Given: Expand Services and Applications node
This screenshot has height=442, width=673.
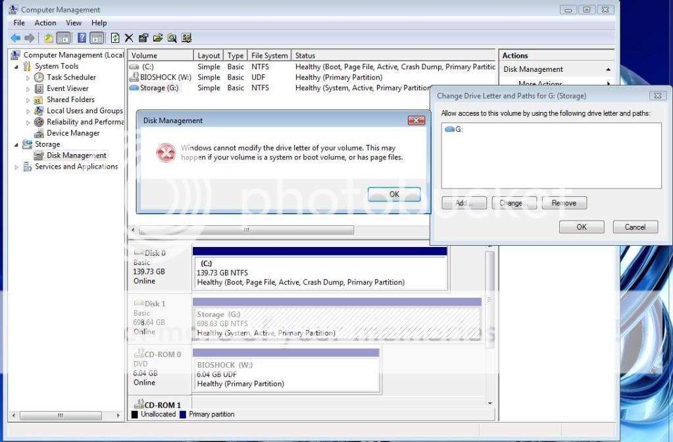Looking at the screenshot, I should coord(17,167).
